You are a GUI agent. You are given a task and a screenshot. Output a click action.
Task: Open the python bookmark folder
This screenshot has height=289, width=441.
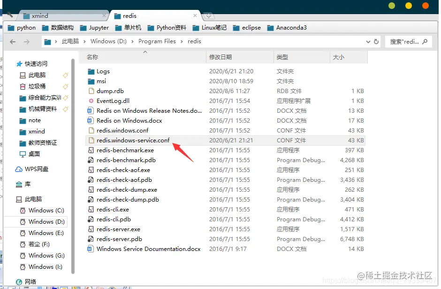(x=22, y=28)
